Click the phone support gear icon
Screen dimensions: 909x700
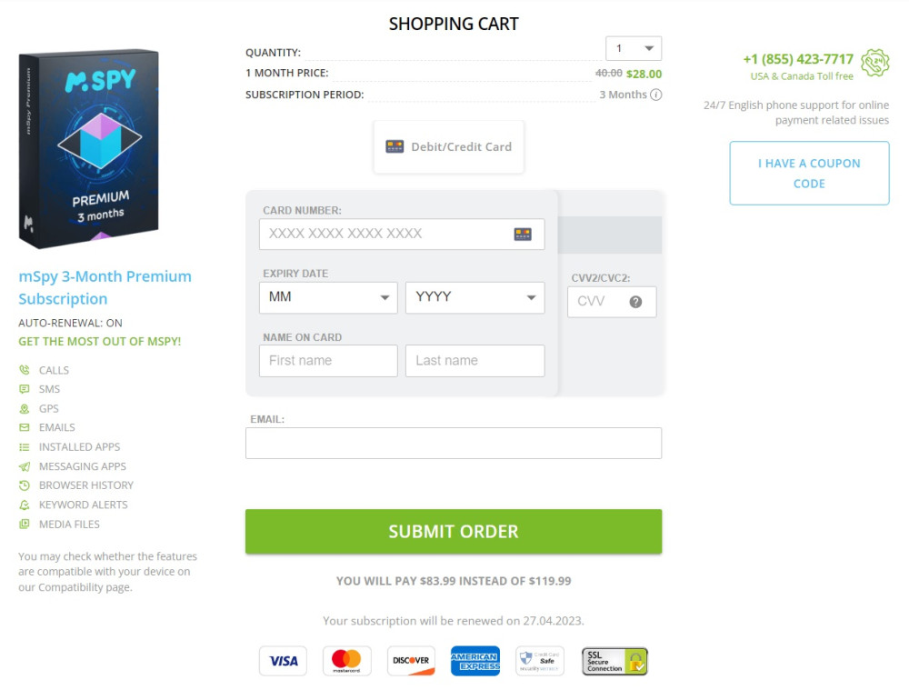[875, 63]
